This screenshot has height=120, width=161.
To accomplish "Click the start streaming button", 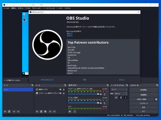I will 144,90.
